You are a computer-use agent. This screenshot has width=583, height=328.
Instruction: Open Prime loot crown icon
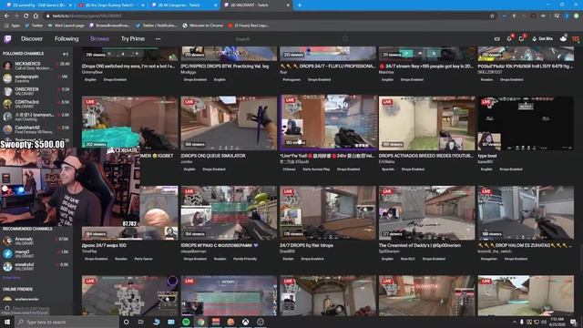point(497,38)
